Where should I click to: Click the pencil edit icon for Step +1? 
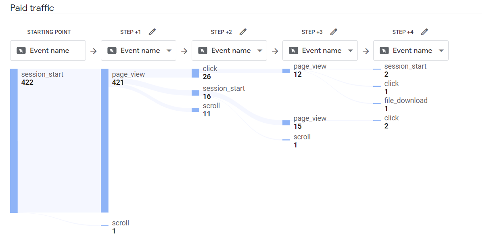pos(152,32)
